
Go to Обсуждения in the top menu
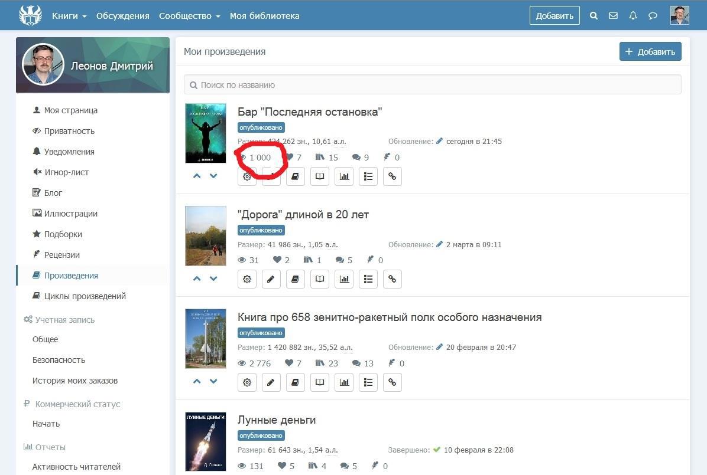[x=122, y=16]
